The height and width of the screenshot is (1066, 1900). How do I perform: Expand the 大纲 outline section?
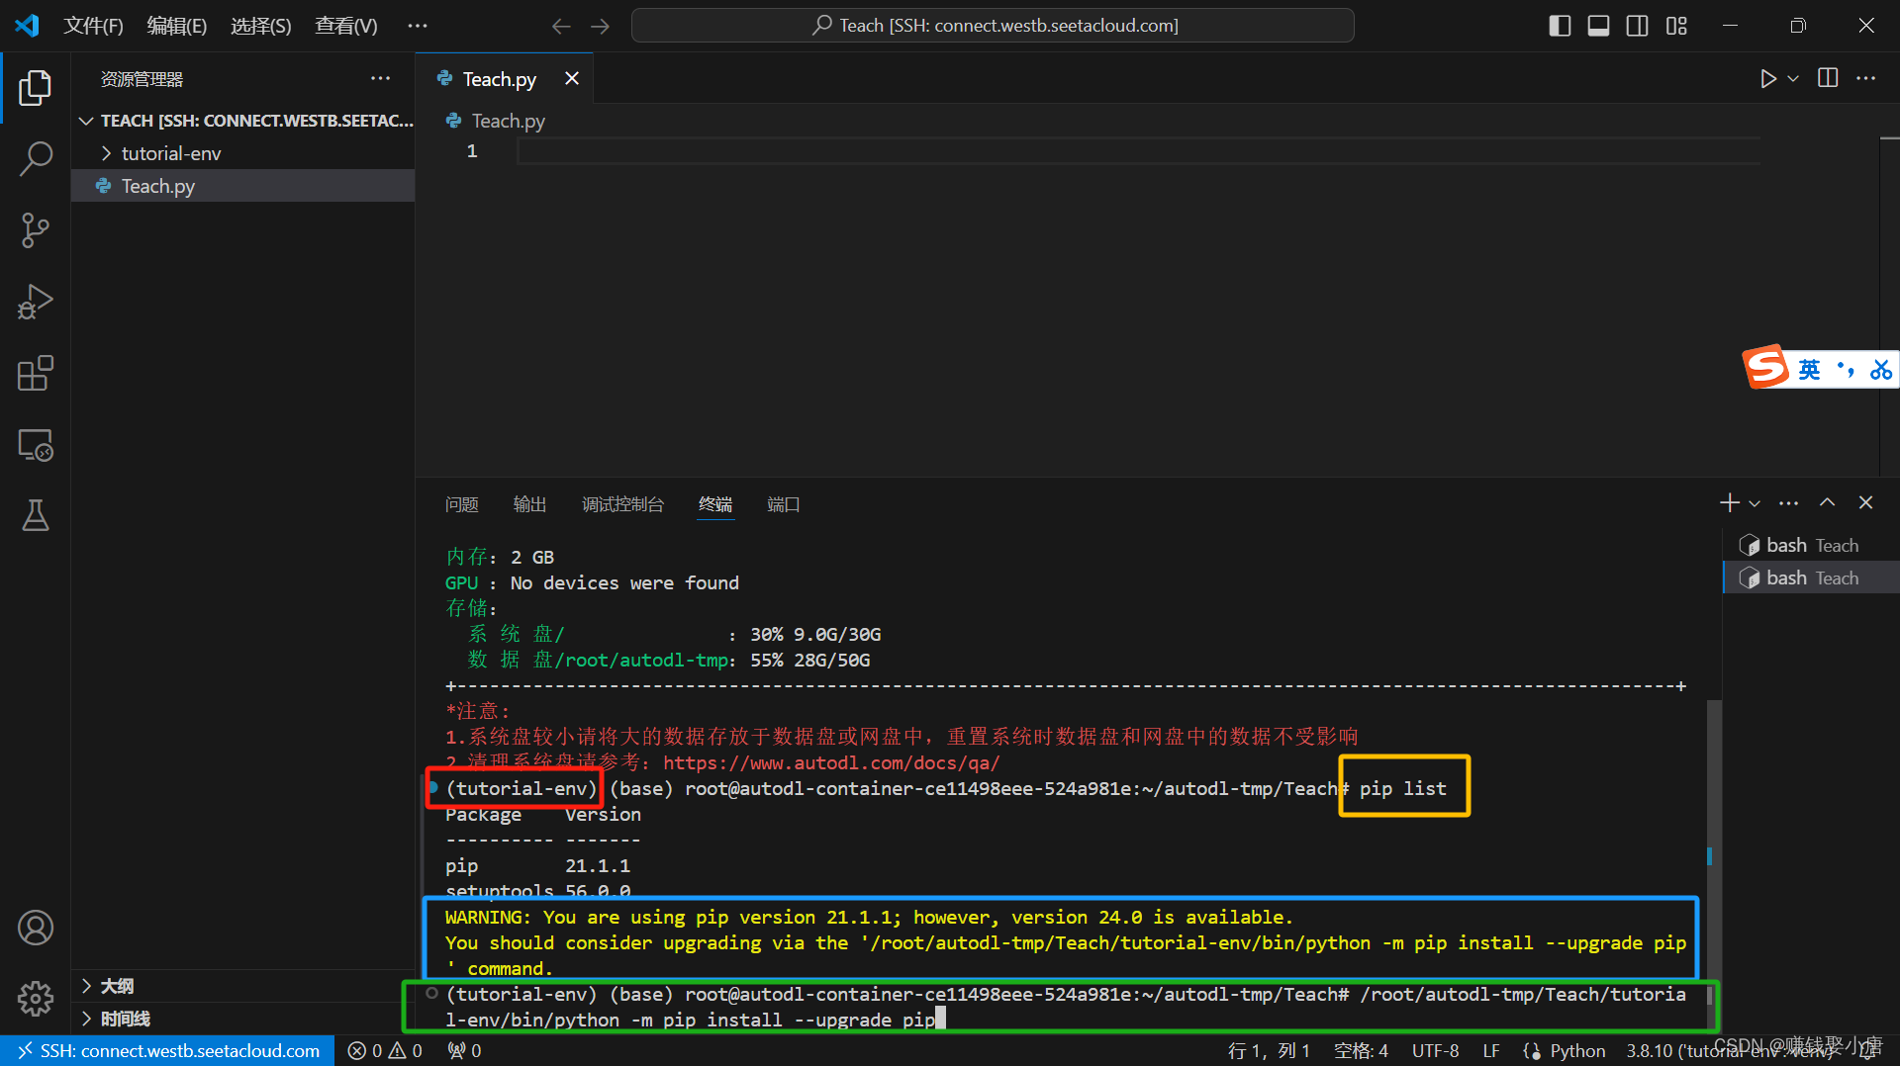[242, 986]
